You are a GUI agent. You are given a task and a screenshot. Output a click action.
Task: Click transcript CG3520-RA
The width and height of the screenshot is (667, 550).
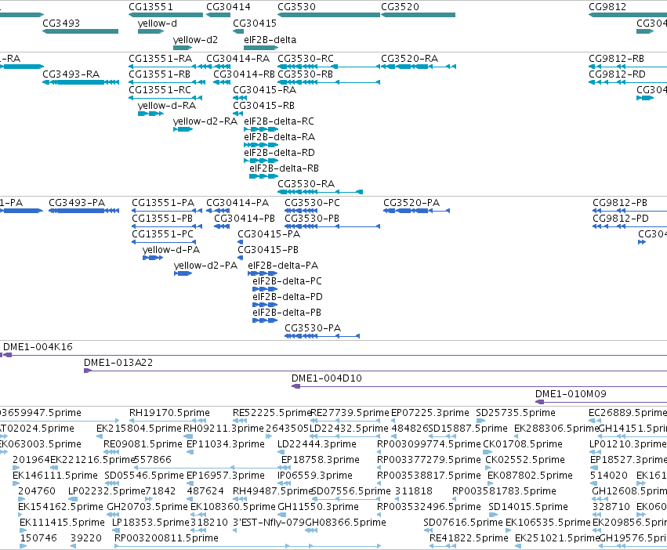pos(410,59)
